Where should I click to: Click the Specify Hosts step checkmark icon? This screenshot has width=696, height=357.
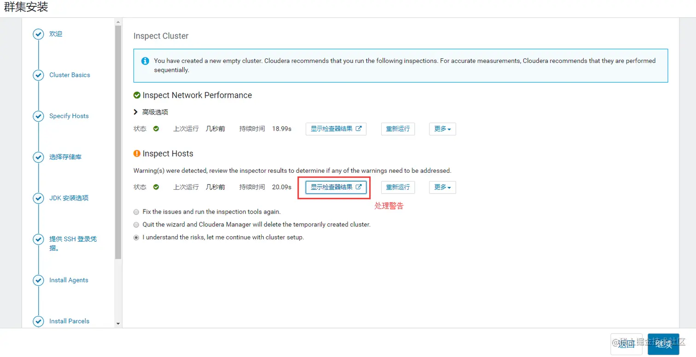tap(39, 116)
